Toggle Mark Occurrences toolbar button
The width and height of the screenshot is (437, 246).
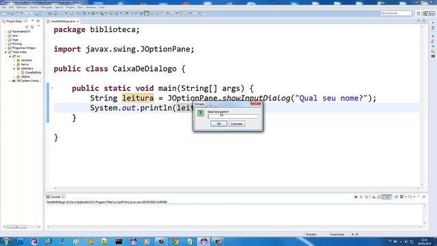(x=146, y=14)
